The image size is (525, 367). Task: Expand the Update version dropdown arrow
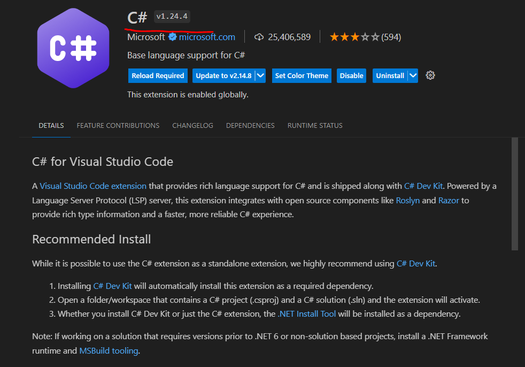(x=260, y=75)
